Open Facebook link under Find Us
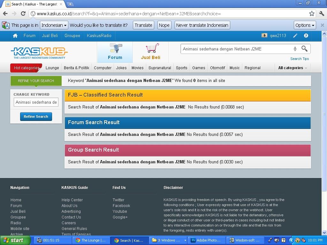This screenshot has height=245, width=327. pyautogui.click(x=121, y=206)
